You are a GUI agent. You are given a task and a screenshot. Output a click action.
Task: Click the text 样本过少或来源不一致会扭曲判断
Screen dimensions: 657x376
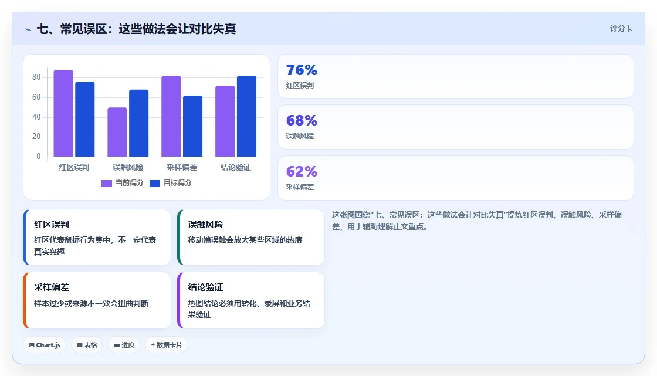[92, 303]
